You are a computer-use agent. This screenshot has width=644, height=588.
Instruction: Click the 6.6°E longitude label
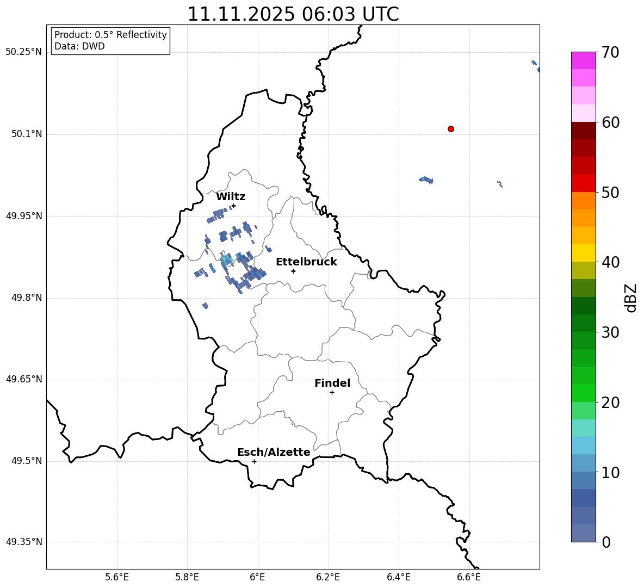pyautogui.click(x=469, y=577)
